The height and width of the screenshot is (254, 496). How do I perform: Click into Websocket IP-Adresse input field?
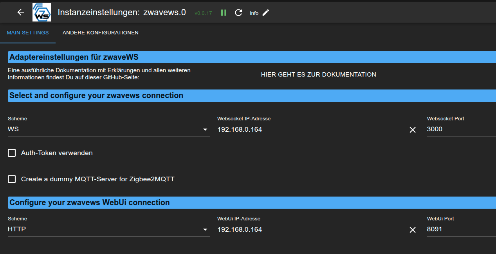coord(309,129)
